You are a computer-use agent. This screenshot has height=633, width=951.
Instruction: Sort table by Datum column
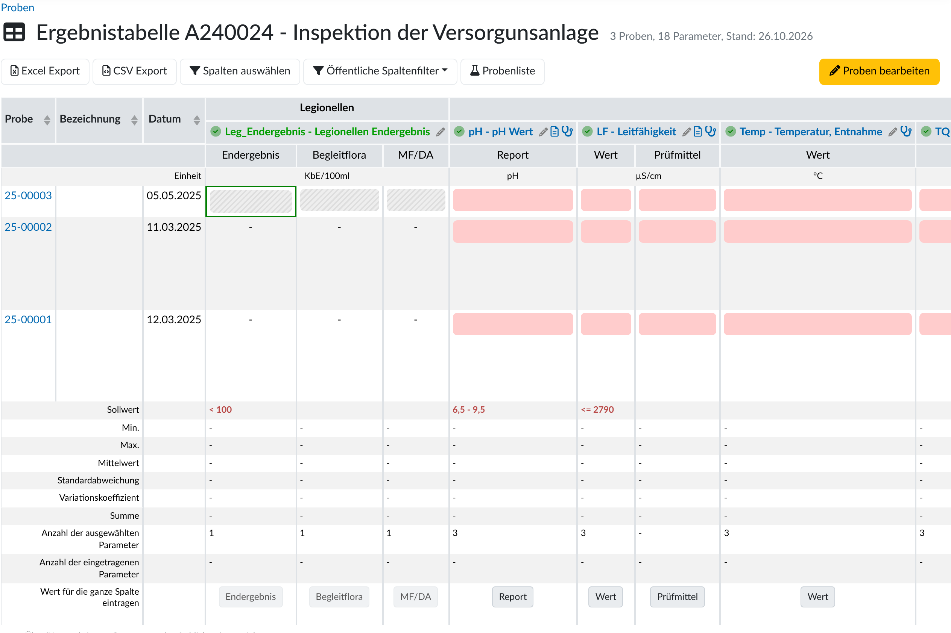[x=197, y=120]
